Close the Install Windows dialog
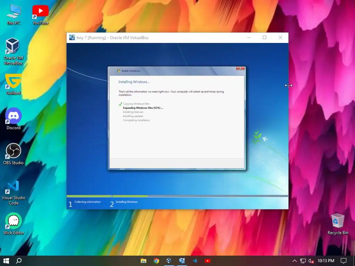Screen dimensions: 355x266 (241, 68)
